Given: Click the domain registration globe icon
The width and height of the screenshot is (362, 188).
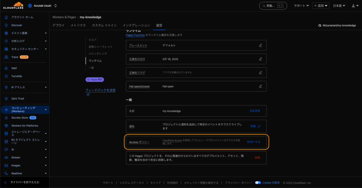Looking at the screenshot, I should pos(6,33).
